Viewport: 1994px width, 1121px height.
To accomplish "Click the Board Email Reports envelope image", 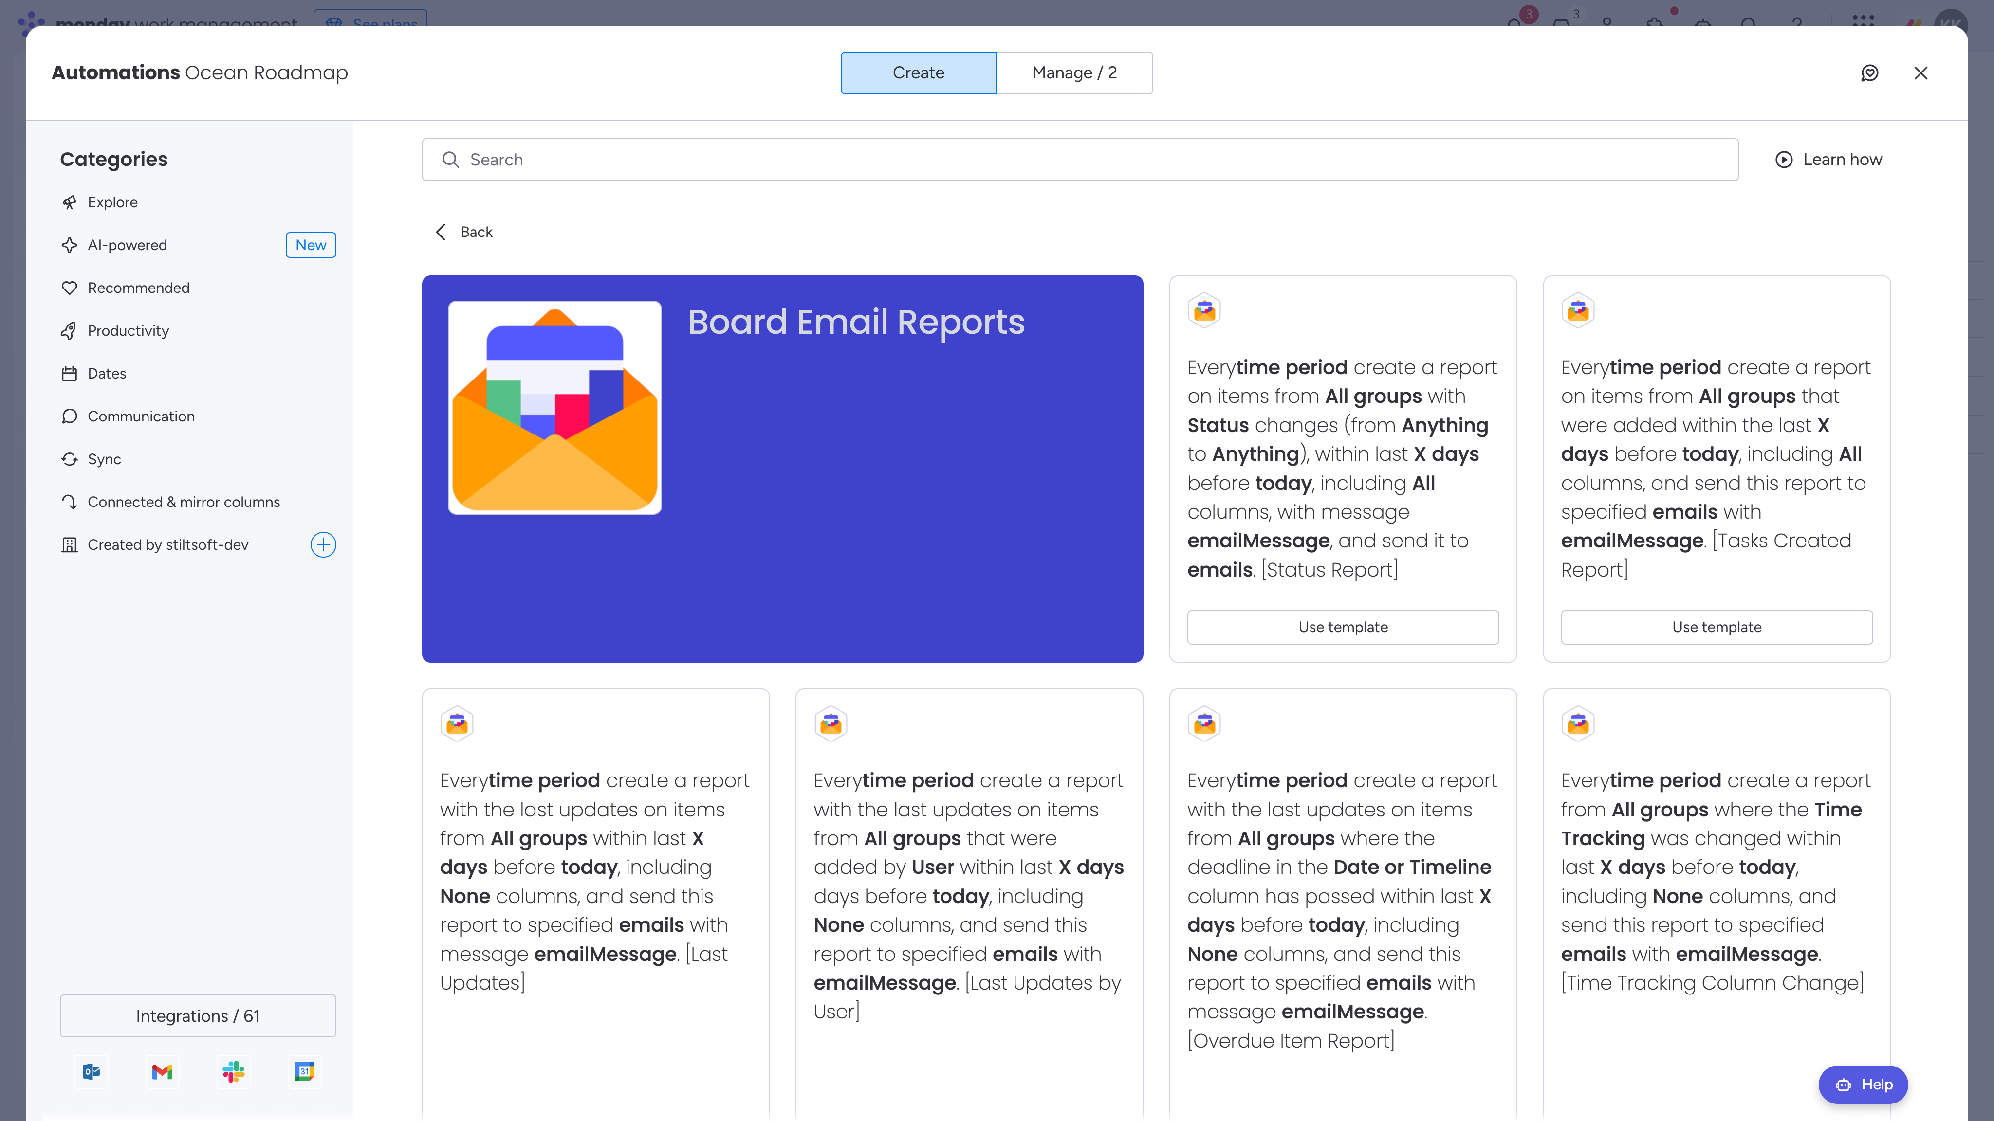I will (x=554, y=408).
